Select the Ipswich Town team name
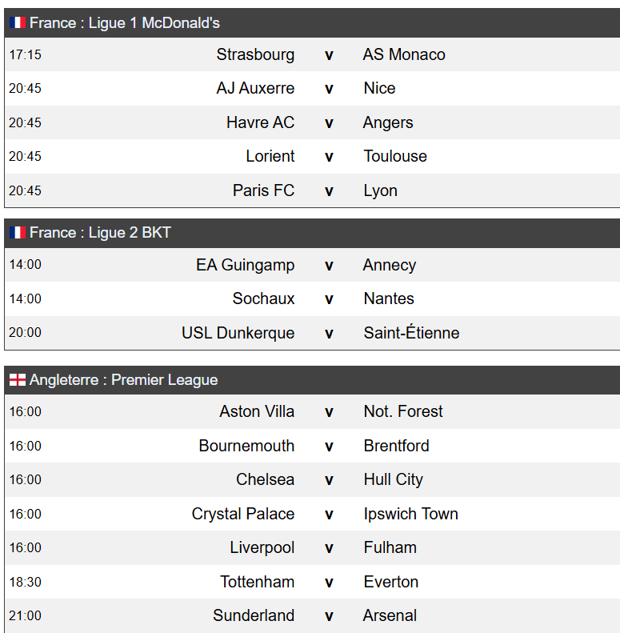The height and width of the screenshot is (633, 620). coord(411,514)
